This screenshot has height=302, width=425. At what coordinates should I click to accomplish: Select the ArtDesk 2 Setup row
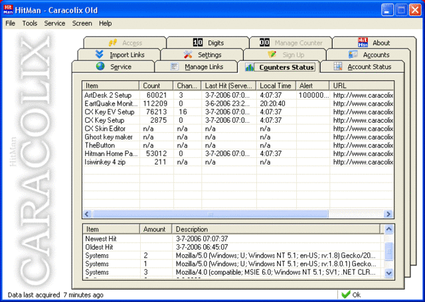[x=238, y=95]
